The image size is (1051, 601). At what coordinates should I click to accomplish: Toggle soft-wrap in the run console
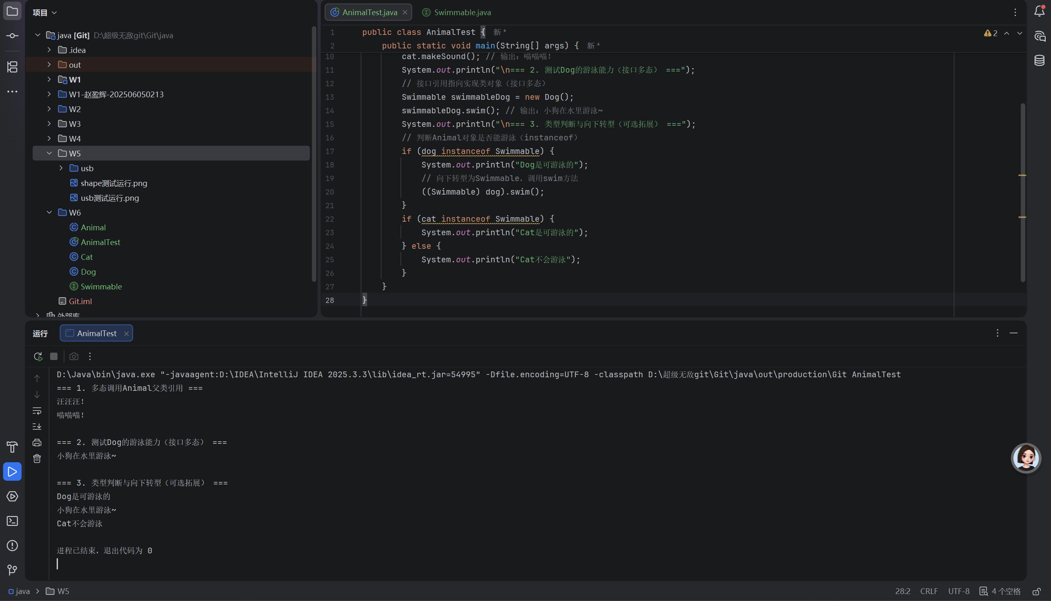(37, 411)
